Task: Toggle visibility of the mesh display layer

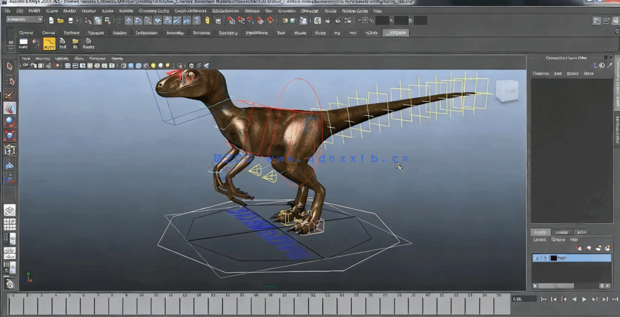Action: click(x=537, y=258)
